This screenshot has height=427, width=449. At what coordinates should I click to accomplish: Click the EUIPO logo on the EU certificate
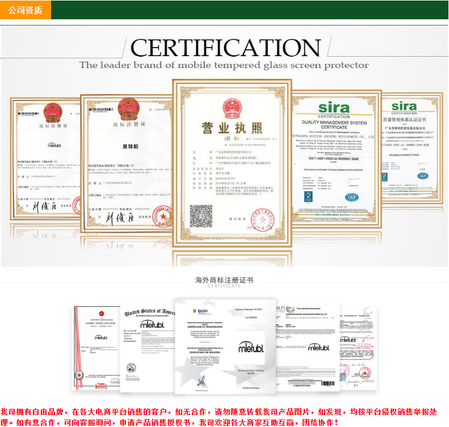200,311
